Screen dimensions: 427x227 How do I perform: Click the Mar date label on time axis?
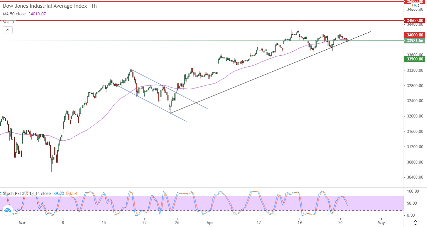pyautogui.click(x=22, y=222)
